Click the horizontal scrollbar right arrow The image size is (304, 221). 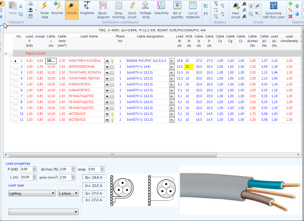pyautogui.click(x=299, y=155)
